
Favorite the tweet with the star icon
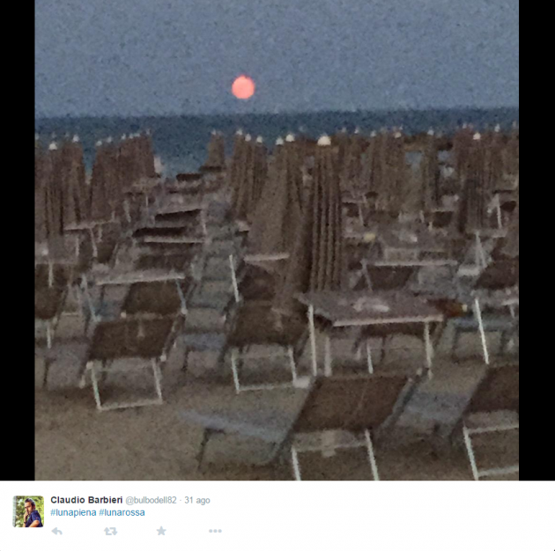(x=161, y=531)
